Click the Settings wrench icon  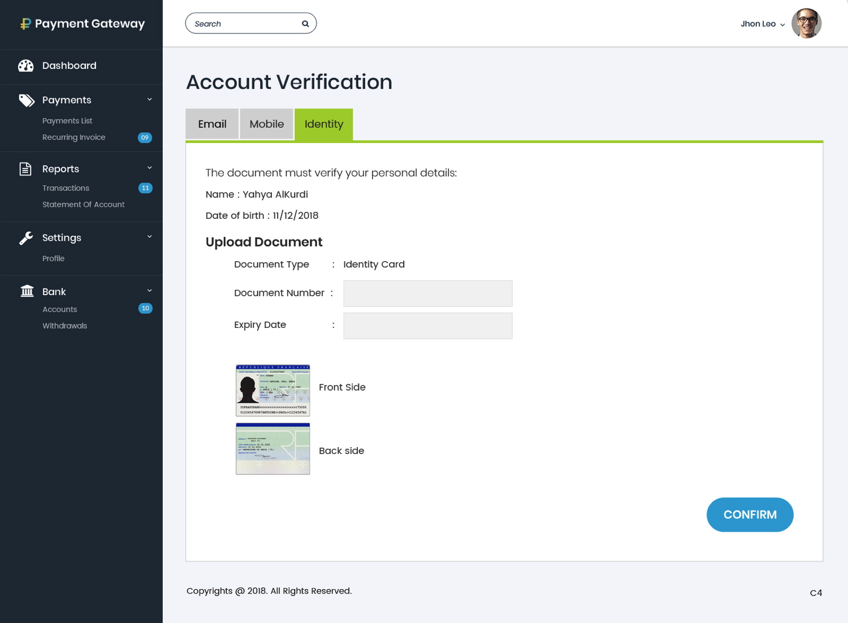click(x=26, y=238)
